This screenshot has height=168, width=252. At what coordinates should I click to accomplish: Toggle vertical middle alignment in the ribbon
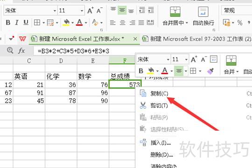click(122, 10)
